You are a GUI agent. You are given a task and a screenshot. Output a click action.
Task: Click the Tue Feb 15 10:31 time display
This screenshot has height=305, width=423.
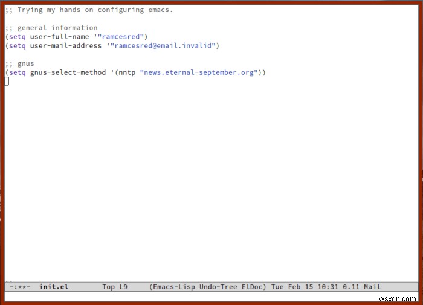(x=305, y=287)
